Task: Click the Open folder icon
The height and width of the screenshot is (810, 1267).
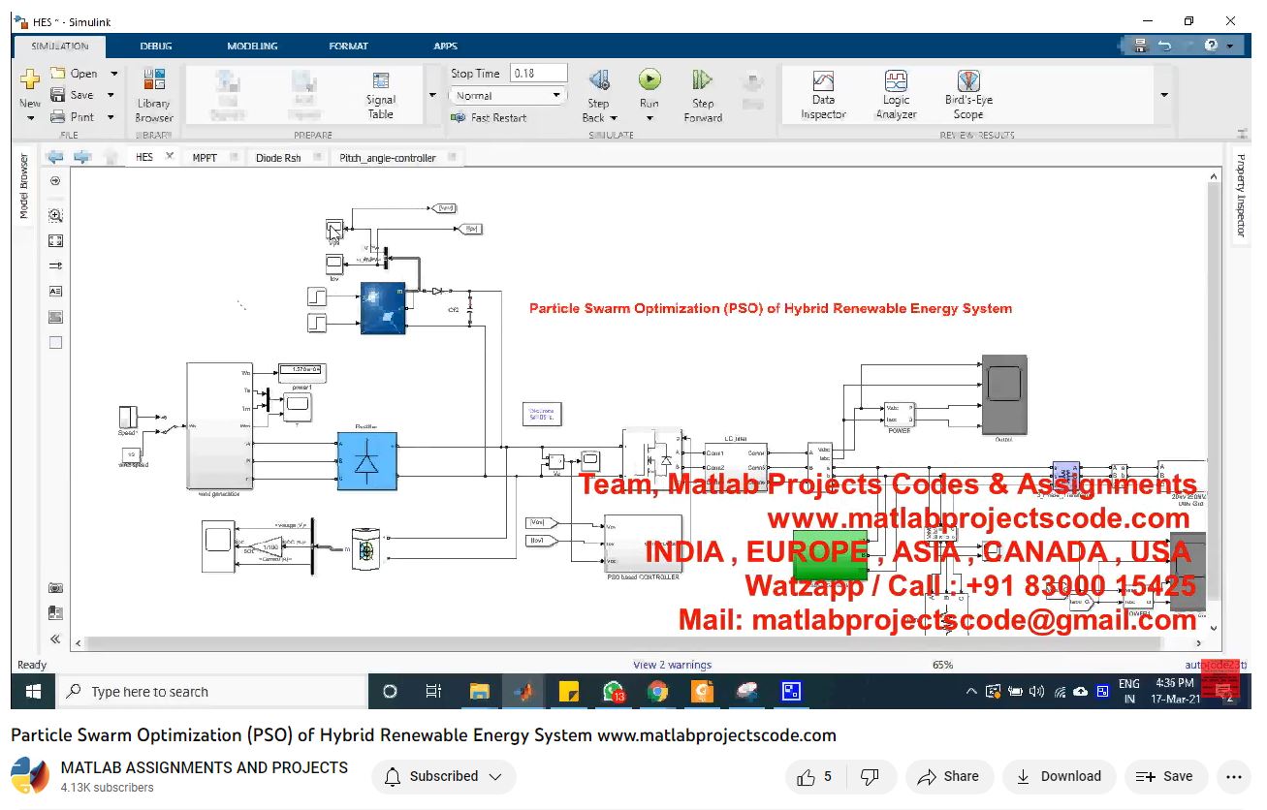Action: [x=58, y=73]
